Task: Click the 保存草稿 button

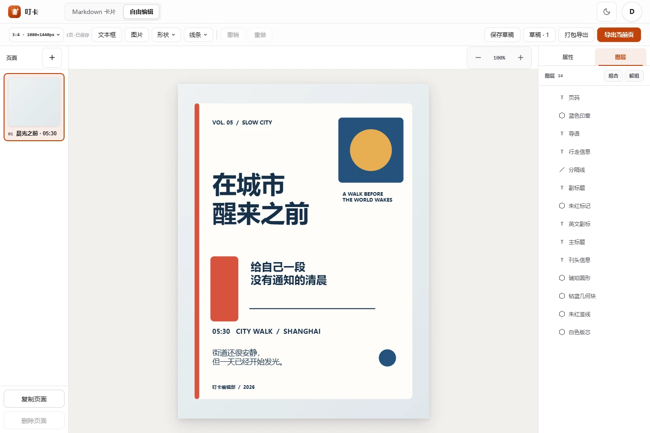Action: 502,35
